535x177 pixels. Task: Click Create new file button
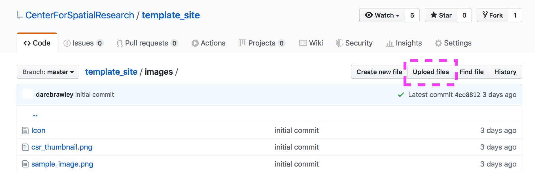coord(379,72)
